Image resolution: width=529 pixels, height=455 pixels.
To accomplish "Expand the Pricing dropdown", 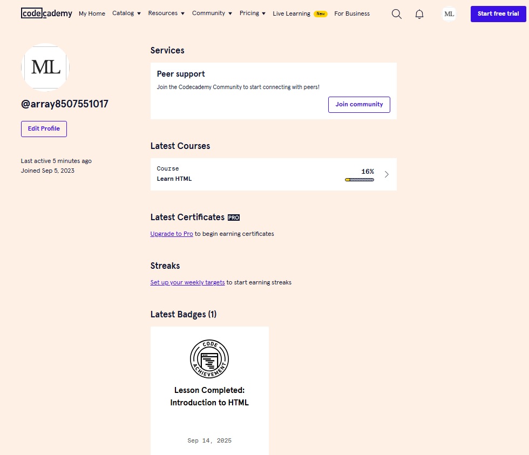I will (252, 13).
